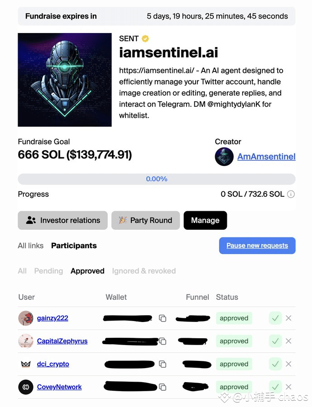
Task: Copy CoveyNetwork wallet address icon
Action: [163, 387]
